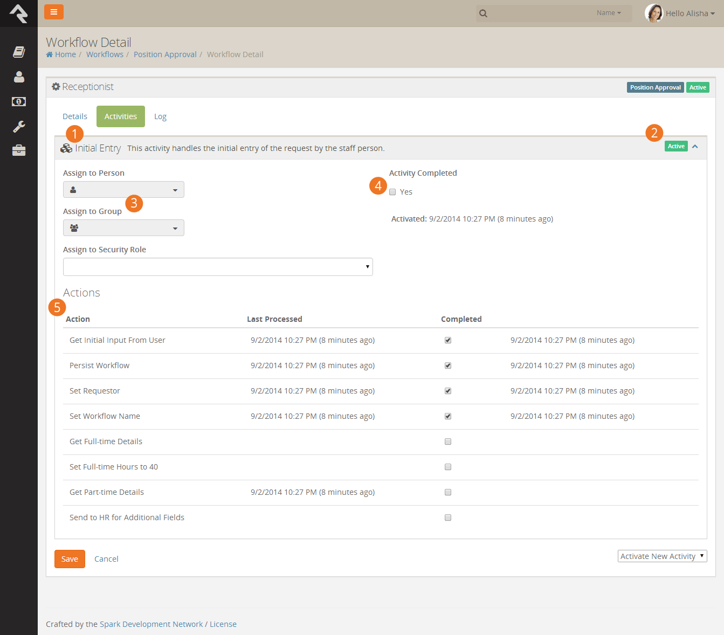724x635 pixels.
Task: Click the home icon in breadcrumb
Action: coord(50,54)
